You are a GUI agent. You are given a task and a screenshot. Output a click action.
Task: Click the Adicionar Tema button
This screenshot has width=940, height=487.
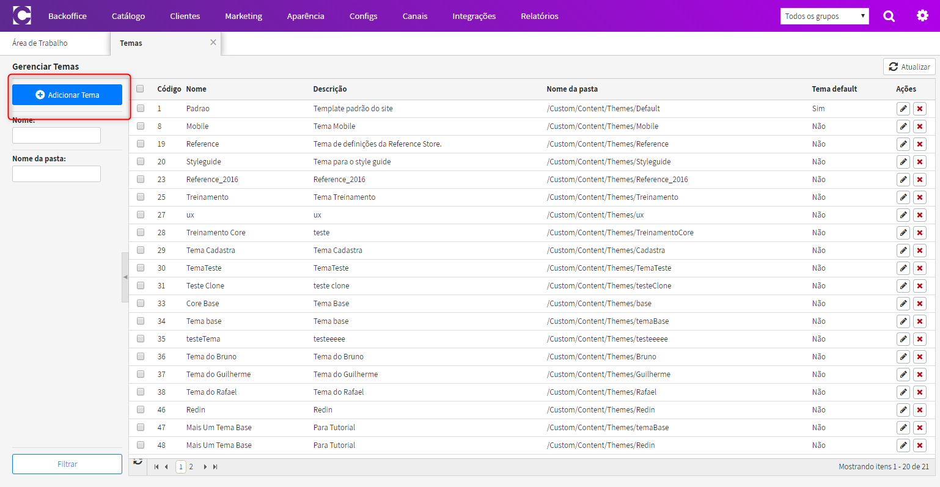(x=67, y=95)
